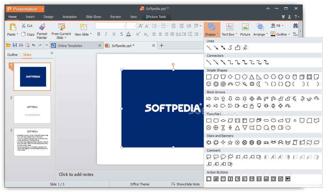The height and width of the screenshot is (192, 324).
Task: Click the Undo arrow icon
Action: point(34,45)
